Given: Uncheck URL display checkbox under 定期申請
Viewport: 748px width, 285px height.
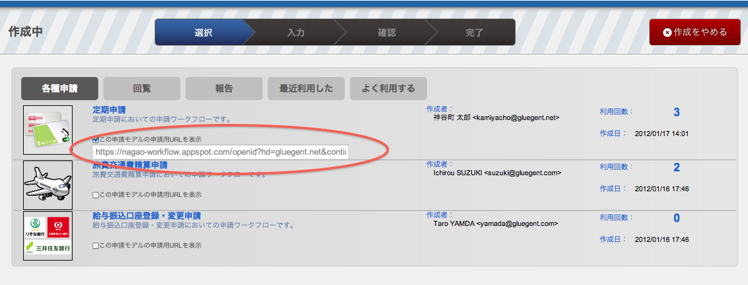Looking at the screenshot, I should coord(96,140).
